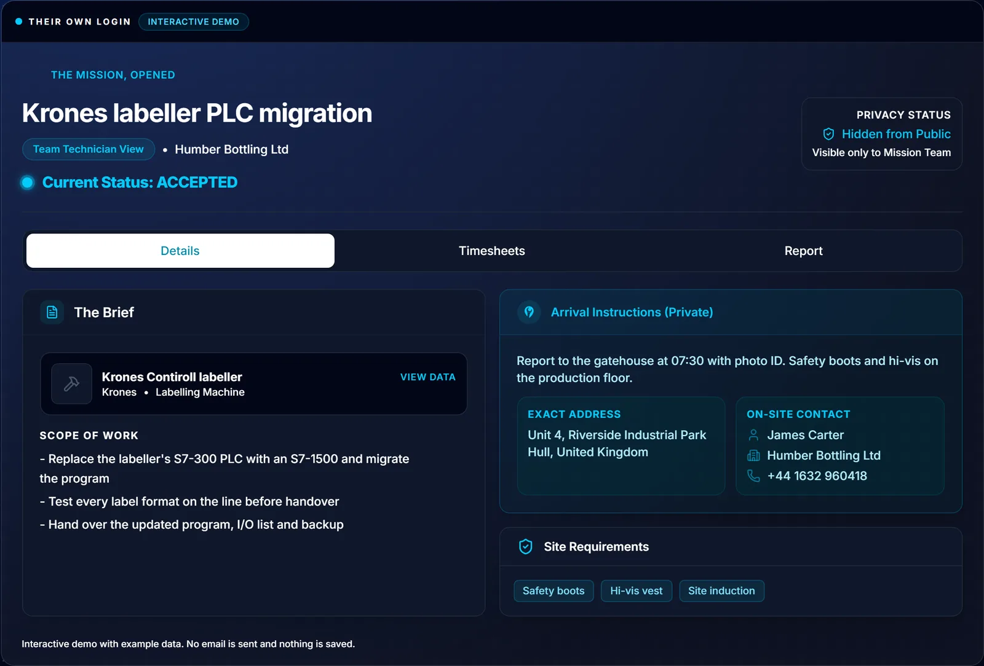Click the blue status dot beside Current Status
Screen dimensions: 984x666
pyautogui.click(x=27, y=182)
